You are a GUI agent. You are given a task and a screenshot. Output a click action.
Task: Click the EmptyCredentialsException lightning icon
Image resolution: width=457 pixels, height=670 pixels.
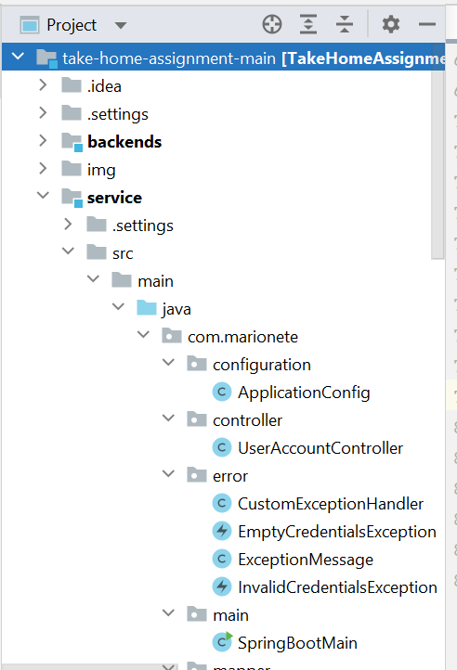pyautogui.click(x=222, y=531)
